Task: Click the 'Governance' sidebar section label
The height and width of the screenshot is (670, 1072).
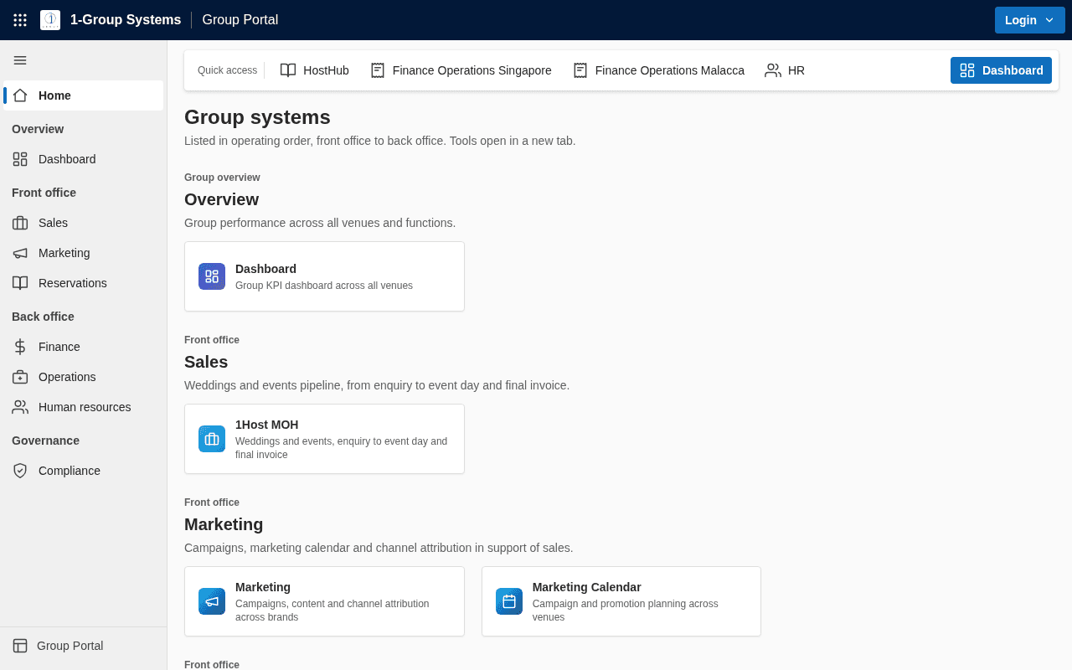Action: click(45, 441)
